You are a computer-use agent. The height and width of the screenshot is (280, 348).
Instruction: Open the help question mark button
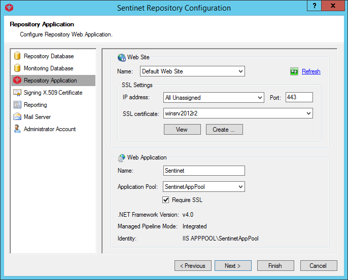click(x=315, y=6)
